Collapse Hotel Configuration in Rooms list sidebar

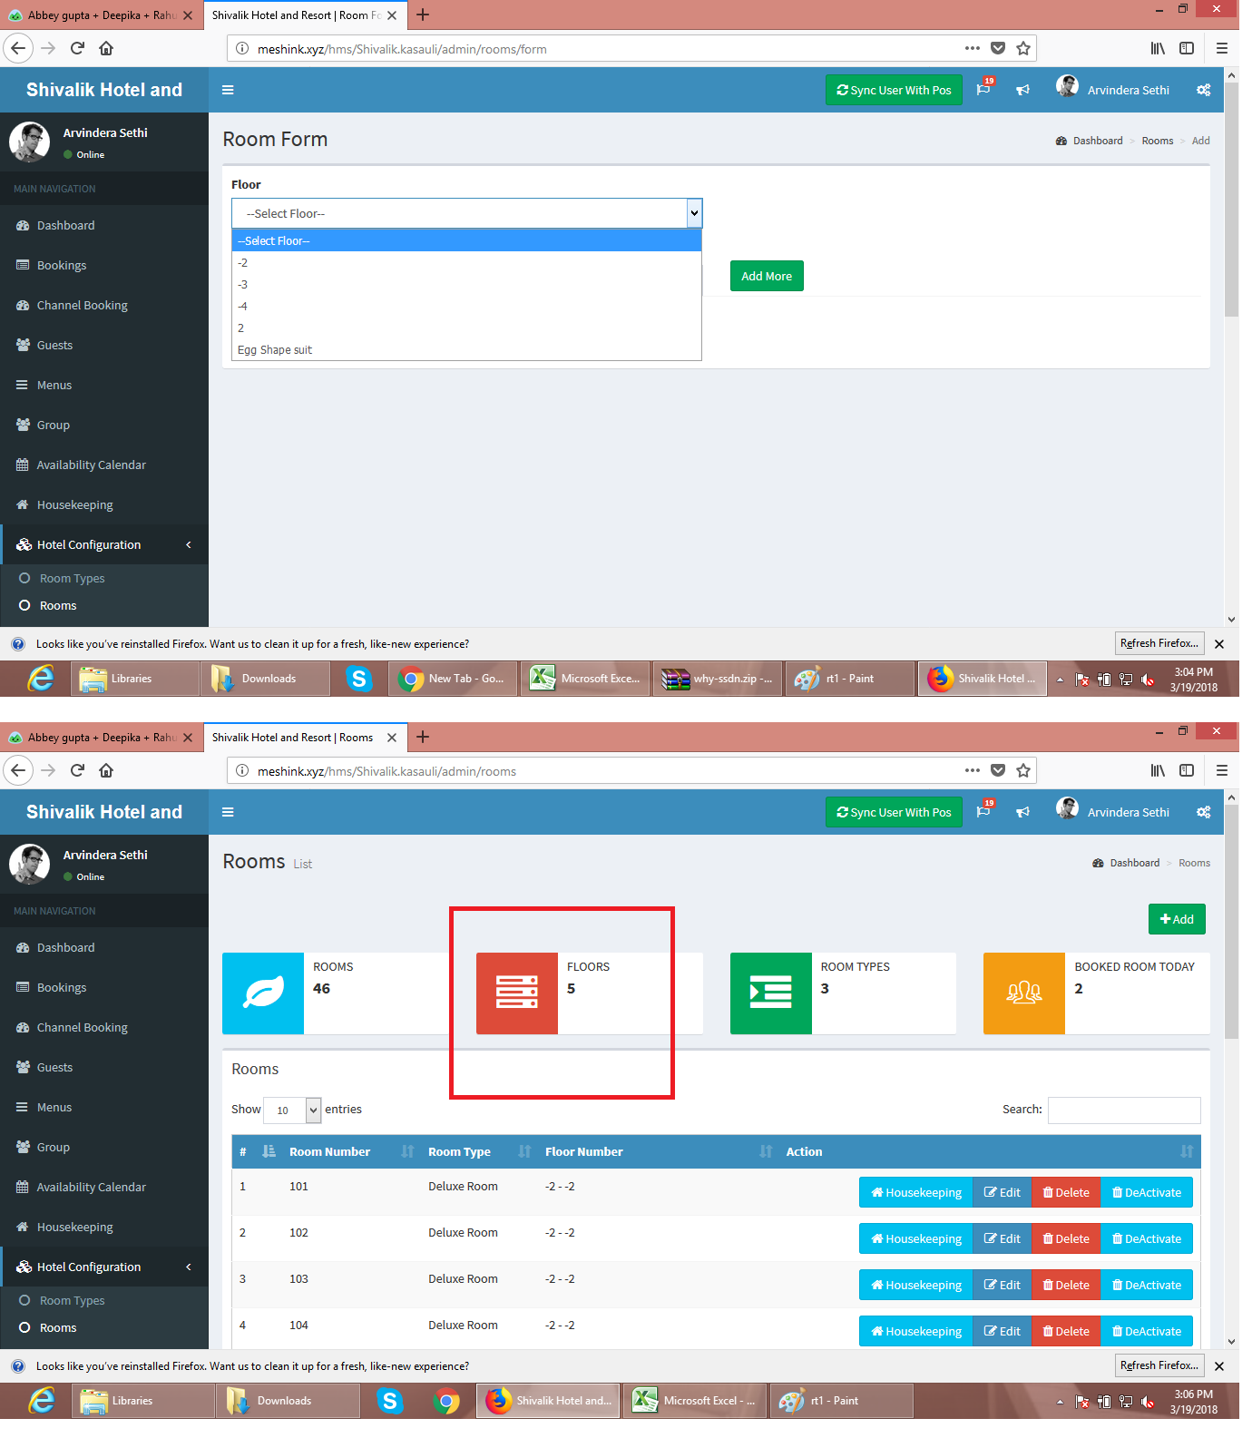click(104, 1267)
